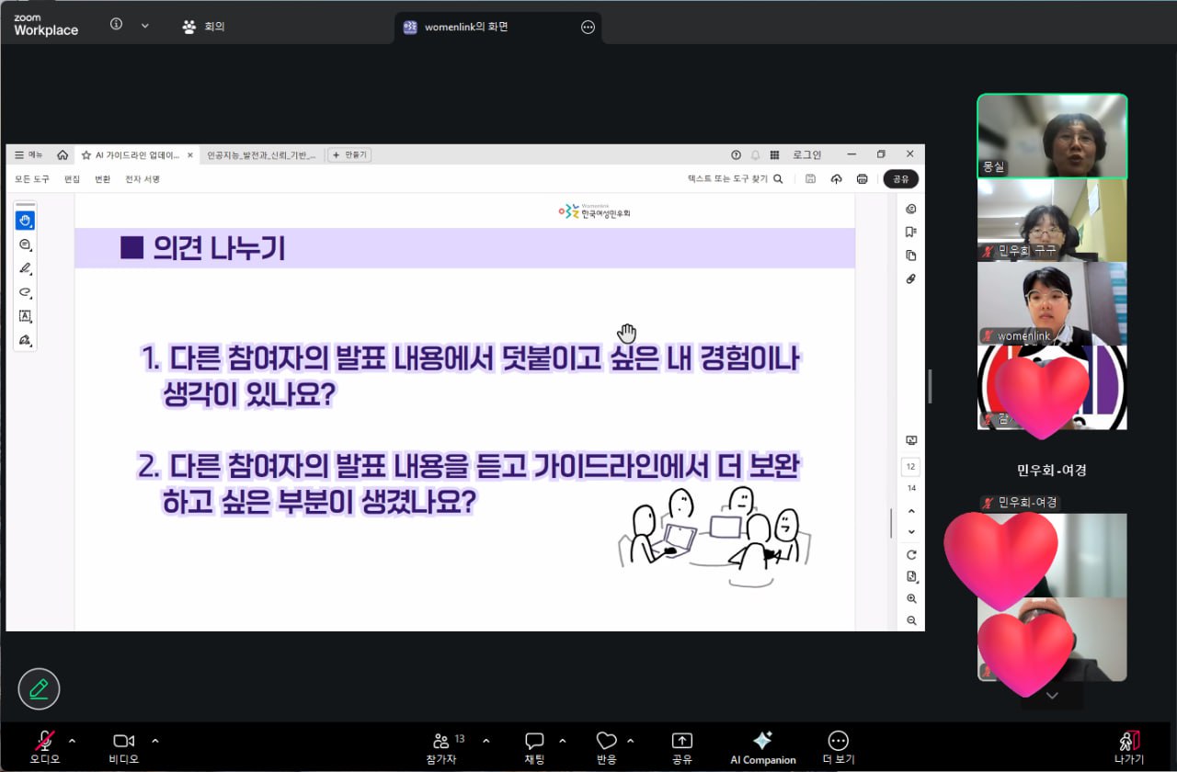Image resolution: width=1177 pixels, height=772 pixels.
Task: Open the 더 보기 more options
Action: (838, 747)
